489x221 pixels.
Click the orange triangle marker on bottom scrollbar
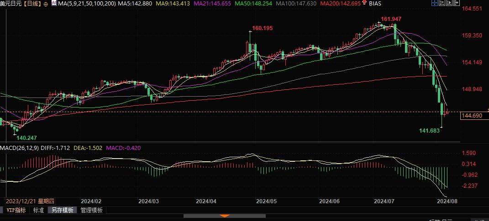pos(224,216)
